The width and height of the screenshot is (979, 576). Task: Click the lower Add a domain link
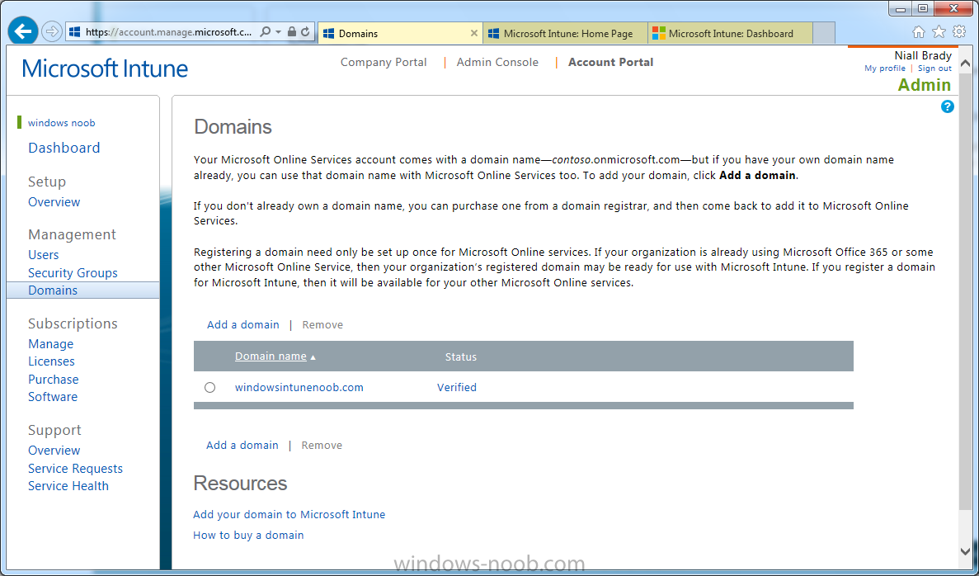pyautogui.click(x=242, y=446)
